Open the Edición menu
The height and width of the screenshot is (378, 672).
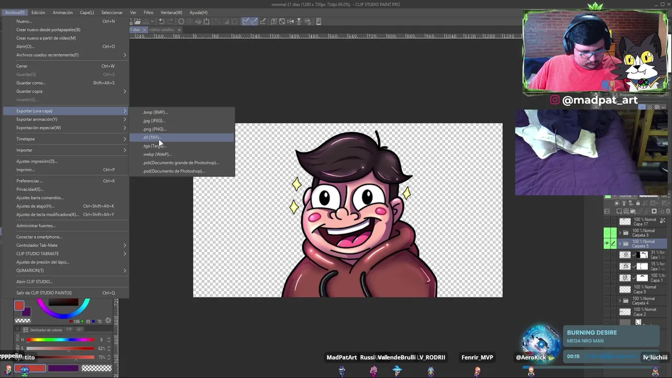coord(38,13)
